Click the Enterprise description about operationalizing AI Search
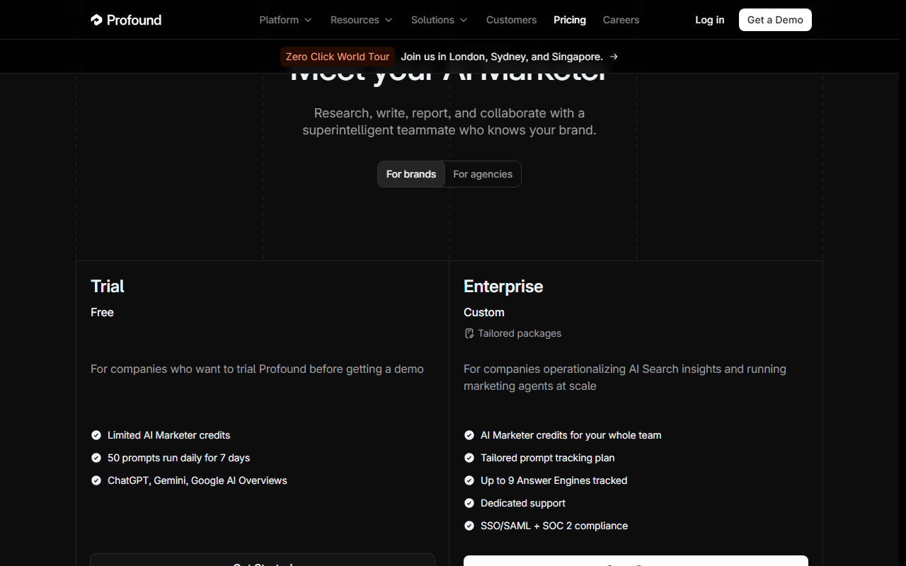Image resolution: width=906 pixels, height=566 pixels. point(625,377)
